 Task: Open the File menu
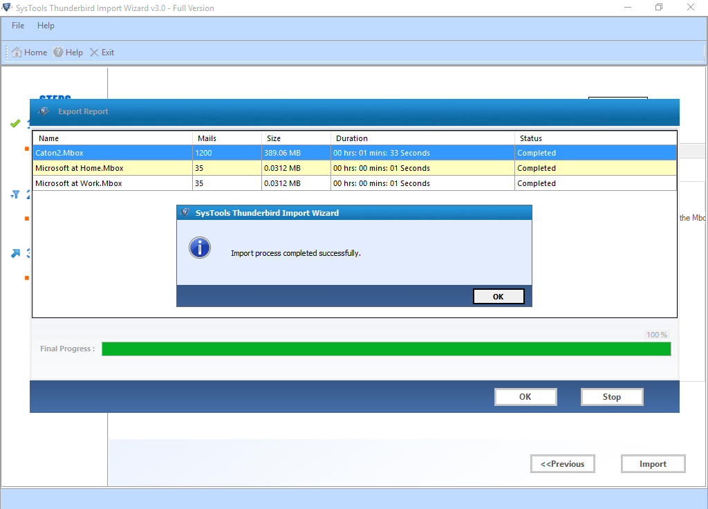(x=18, y=26)
